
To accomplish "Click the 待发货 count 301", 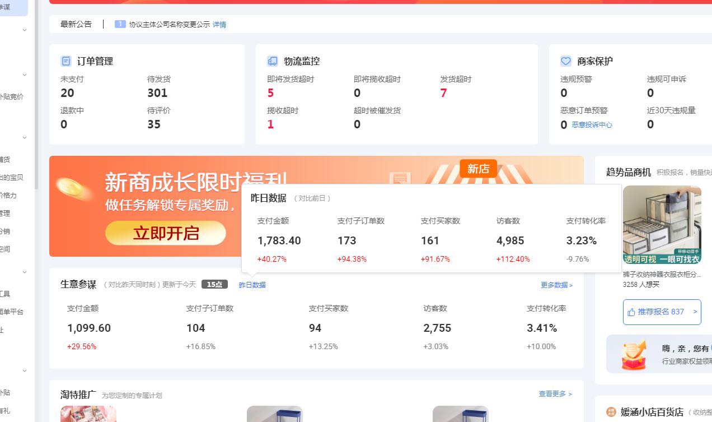I will click(157, 93).
